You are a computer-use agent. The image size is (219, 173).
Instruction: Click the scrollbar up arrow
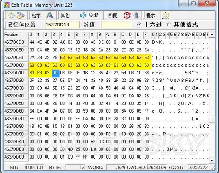click(x=212, y=35)
